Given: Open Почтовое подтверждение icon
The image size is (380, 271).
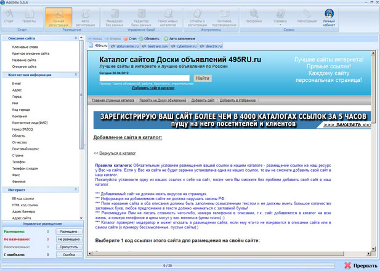Looking at the screenshot, I should pyautogui.click(x=224, y=17).
